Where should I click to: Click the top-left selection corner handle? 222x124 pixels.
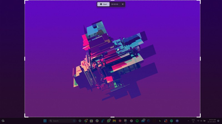point(25,1)
